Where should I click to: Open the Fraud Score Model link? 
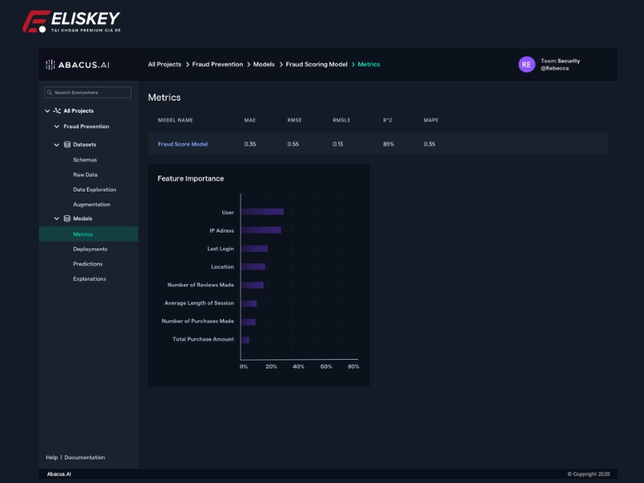(x=183, y=144)
